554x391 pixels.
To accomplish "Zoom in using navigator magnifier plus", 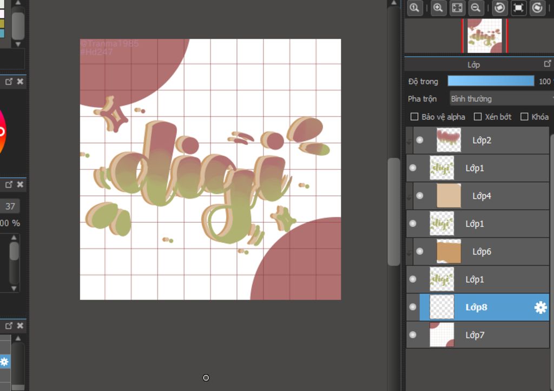I will [x=438, y=8].
